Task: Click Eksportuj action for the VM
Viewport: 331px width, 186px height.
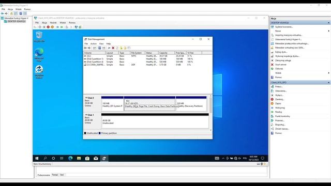Action: point(280,125)
